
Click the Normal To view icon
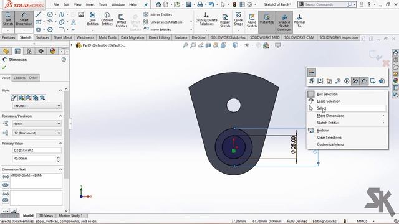coord(299,21)
